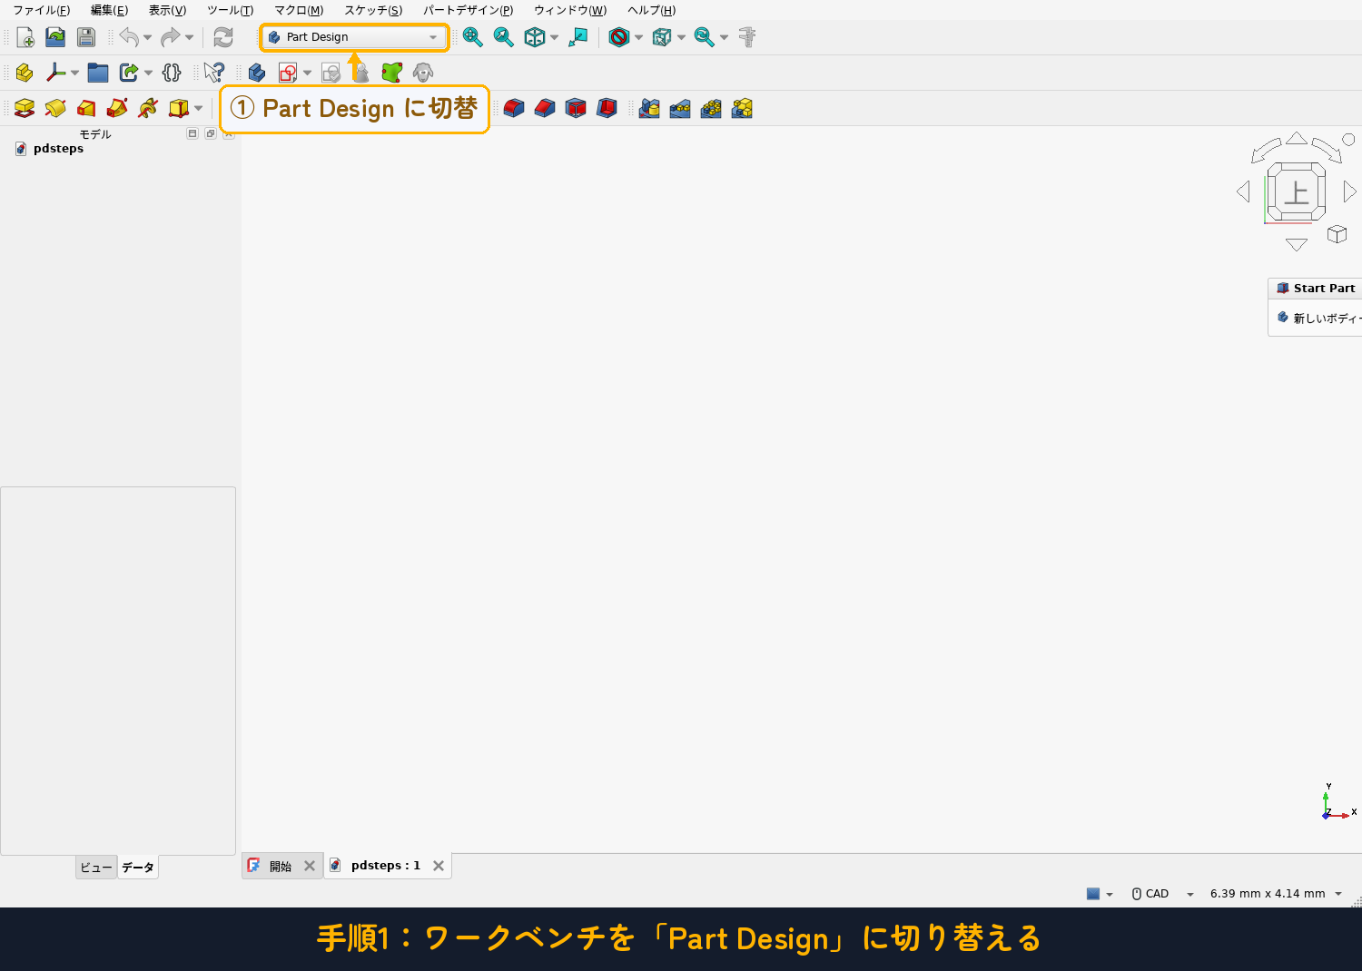1362x971 pixels.
Task: Open the スケッチ menu
Action: 373,10
